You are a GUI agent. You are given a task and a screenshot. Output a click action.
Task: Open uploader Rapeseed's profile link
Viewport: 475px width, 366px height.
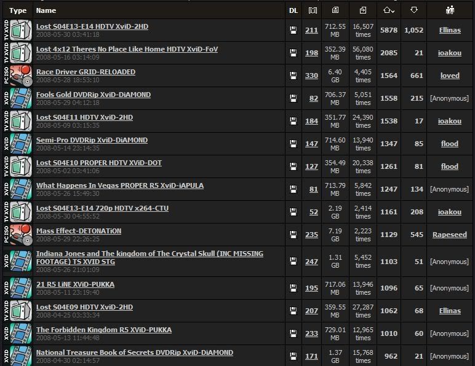450,235
